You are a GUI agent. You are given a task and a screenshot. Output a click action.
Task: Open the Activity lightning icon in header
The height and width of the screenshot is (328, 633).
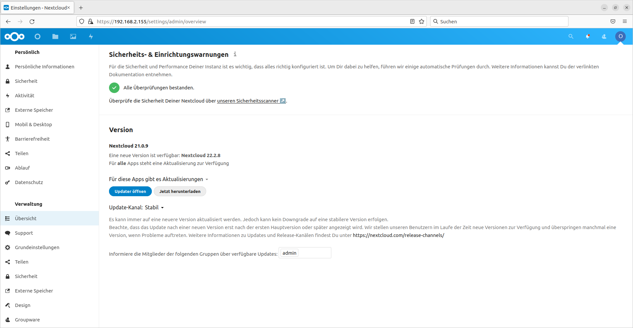coord(91,36)
